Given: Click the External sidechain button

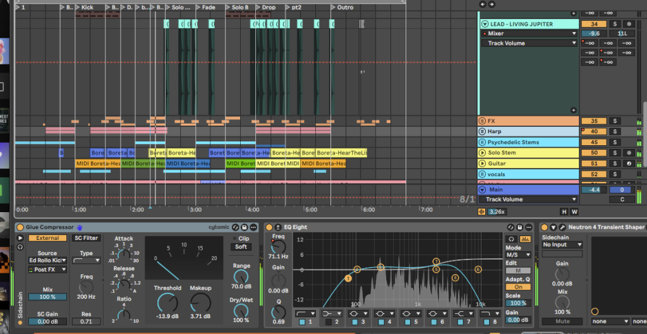Looking at the screenshot, I should 47,238.
